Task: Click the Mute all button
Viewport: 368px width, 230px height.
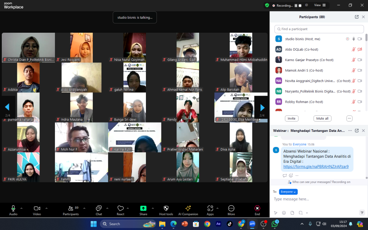Action: pos(322,119)
